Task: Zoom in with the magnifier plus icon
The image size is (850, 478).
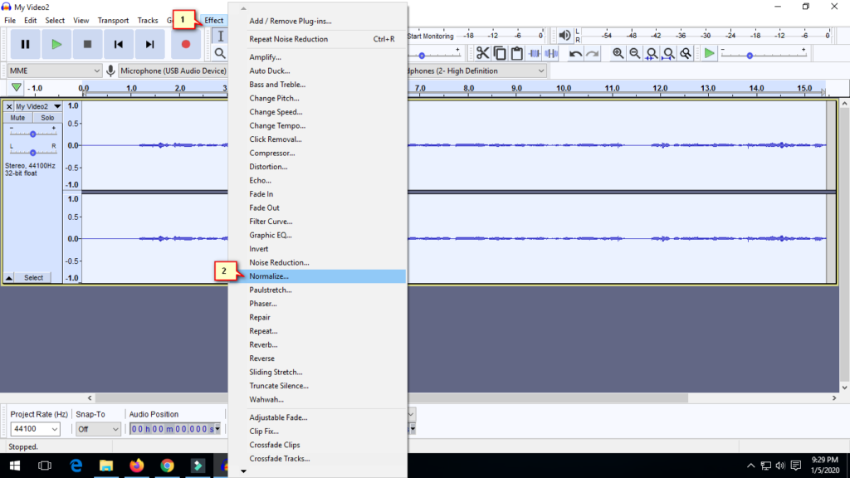Action: (x=618, y=53)
